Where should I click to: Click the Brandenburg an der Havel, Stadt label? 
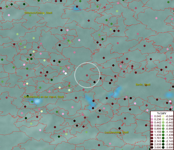(x=44, y=97)
